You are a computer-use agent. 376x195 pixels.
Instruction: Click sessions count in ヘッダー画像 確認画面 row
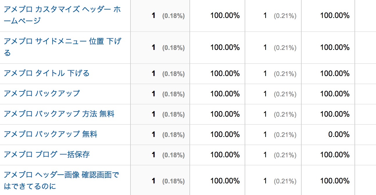pyautogui.click(x=153, y=181)
